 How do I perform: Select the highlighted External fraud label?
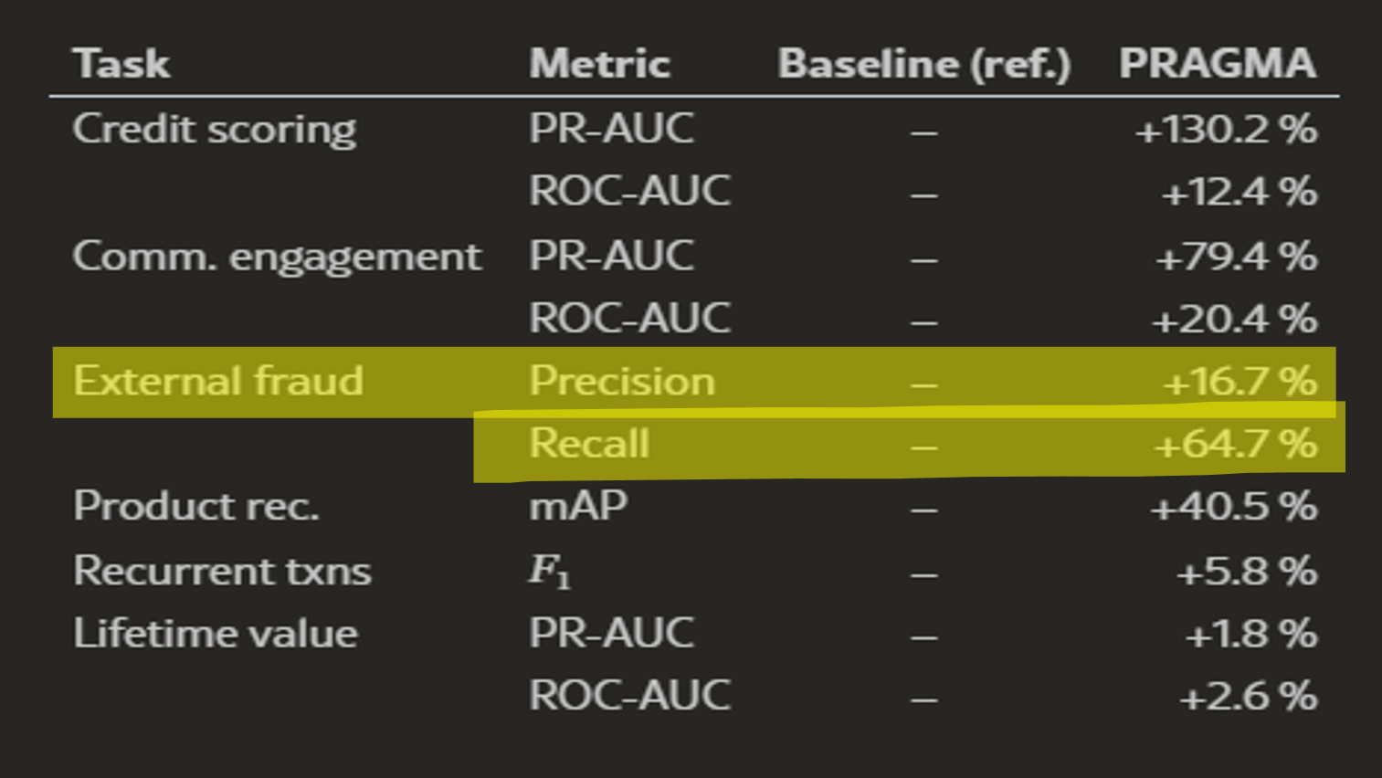pyautogui.click(x=218, y=382)
